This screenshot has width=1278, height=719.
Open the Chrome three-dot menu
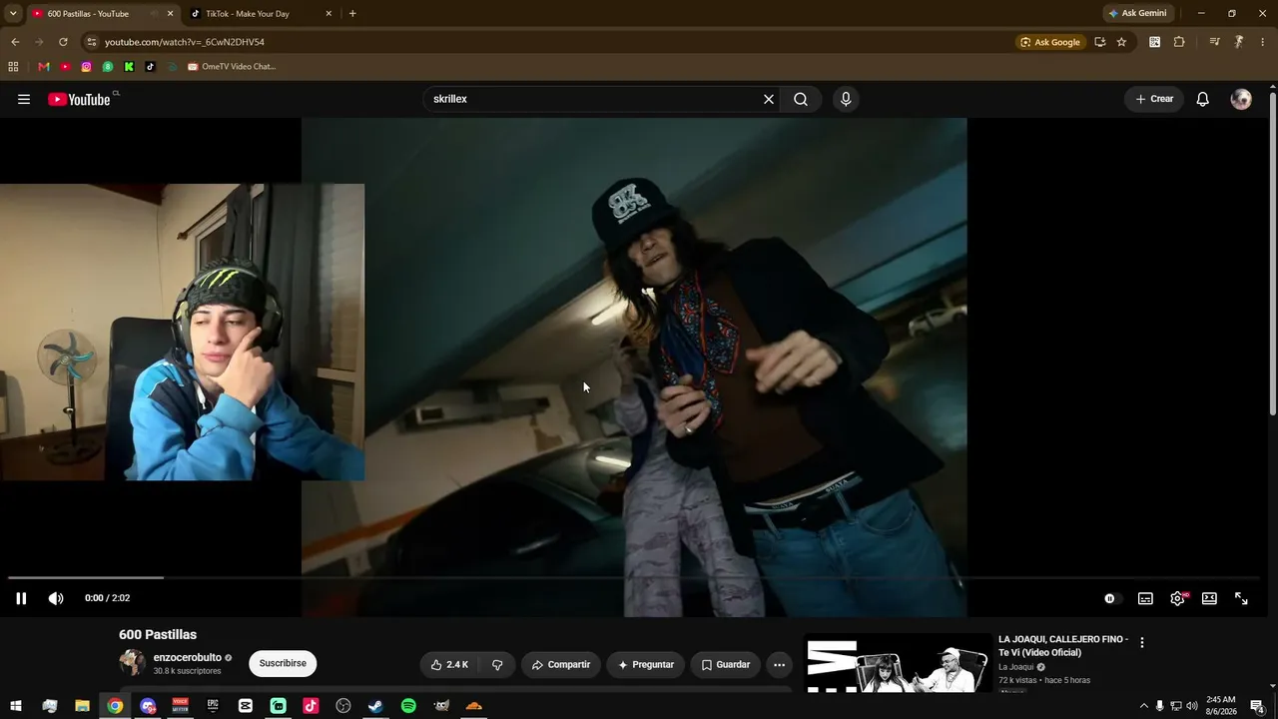pyautogui.click(x=1263, y=42)
